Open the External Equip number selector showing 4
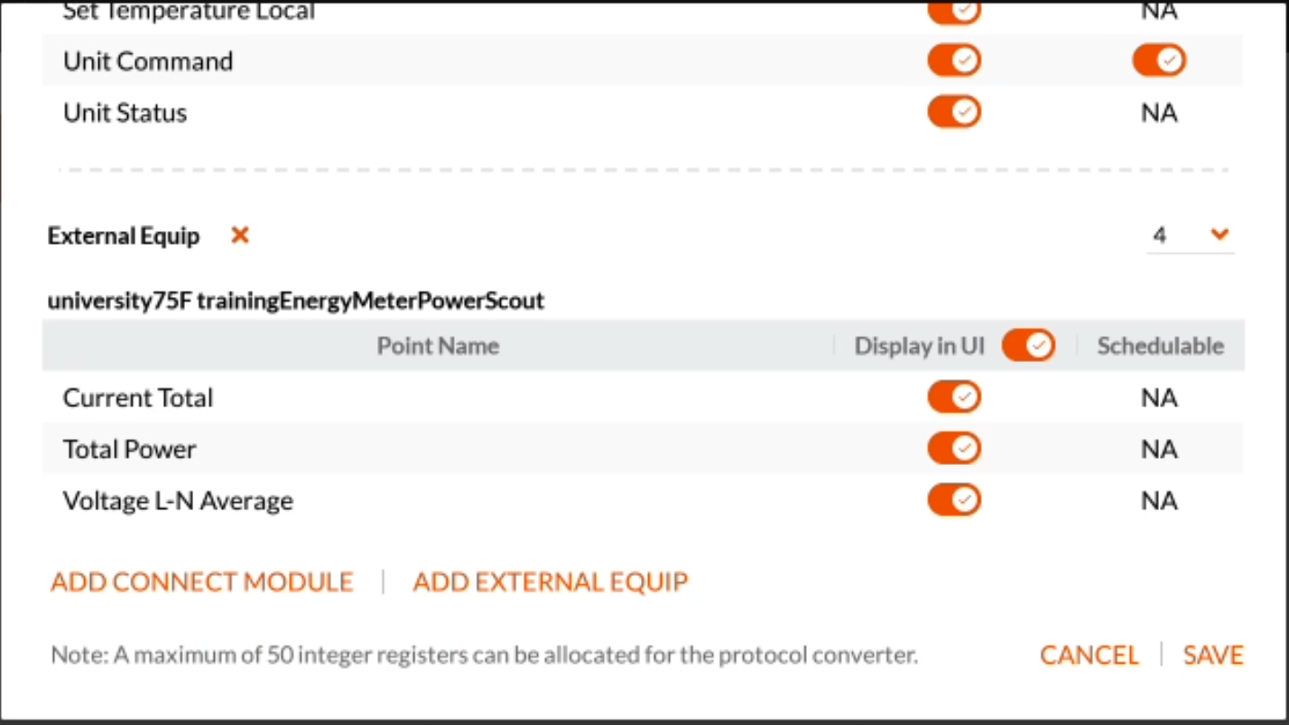 1190,236
